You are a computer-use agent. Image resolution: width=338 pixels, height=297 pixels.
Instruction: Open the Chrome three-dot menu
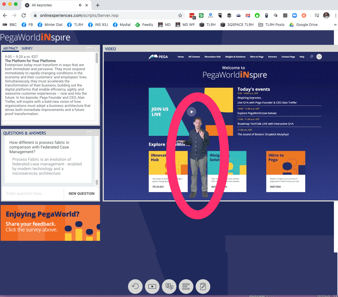click(x=335, y=15)
